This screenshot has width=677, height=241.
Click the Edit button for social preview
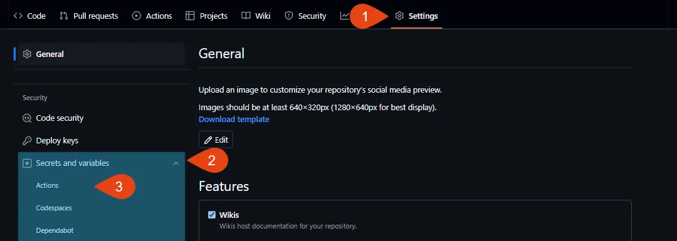(x=216, y=140)
